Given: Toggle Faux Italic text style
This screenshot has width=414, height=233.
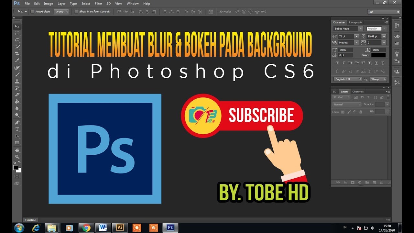Looking at the screenshot, I should (344, 63).
